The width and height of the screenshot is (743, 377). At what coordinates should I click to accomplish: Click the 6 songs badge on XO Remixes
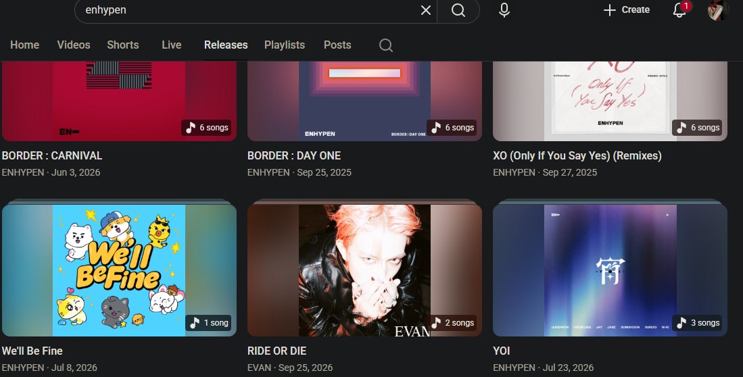click(x=697, y=128)
